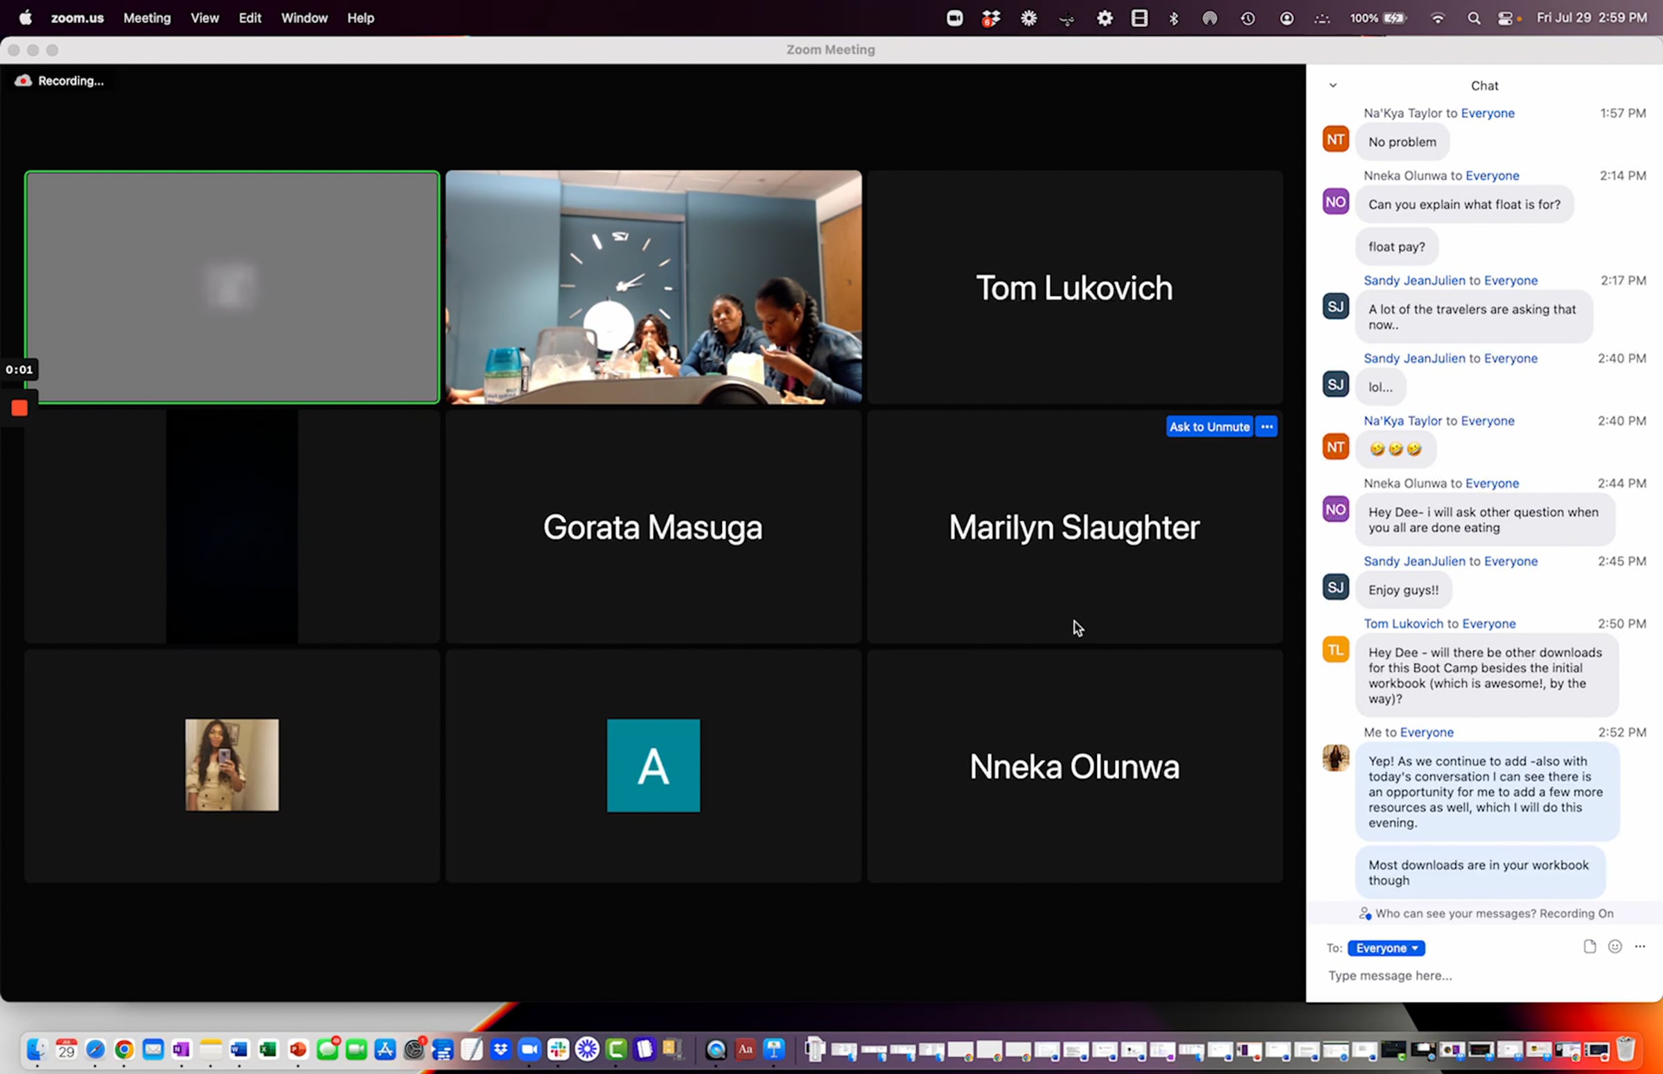Click the Recording cloud indicator icon

23,81
